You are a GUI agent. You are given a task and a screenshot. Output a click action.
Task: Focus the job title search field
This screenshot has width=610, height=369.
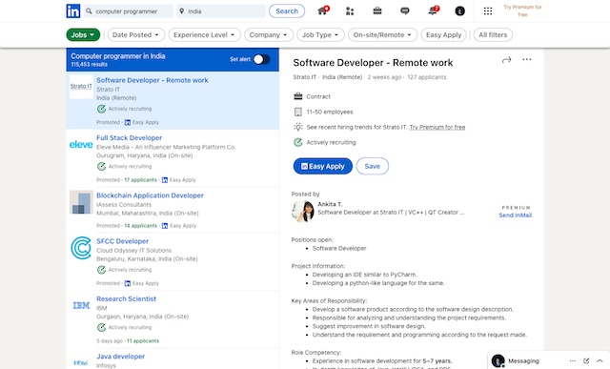129,11
